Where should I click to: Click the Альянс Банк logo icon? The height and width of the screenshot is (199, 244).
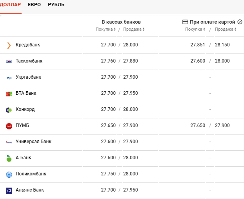coord(9,190)
